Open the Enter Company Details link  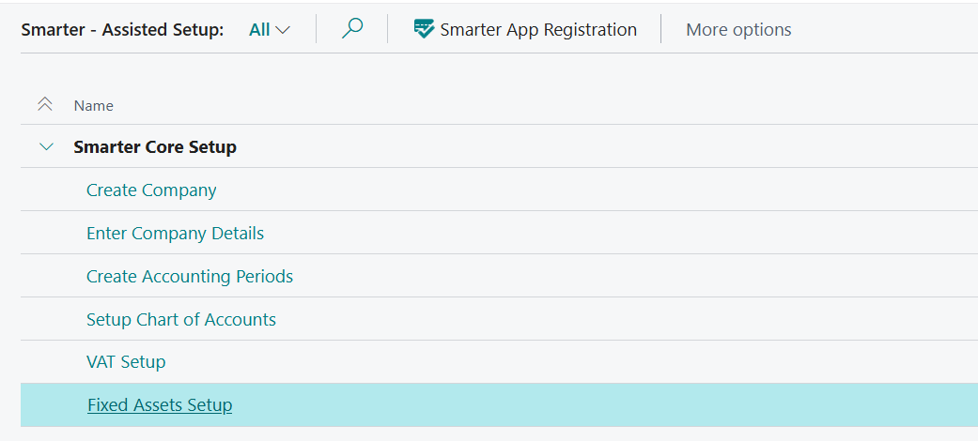pos(176,233)
